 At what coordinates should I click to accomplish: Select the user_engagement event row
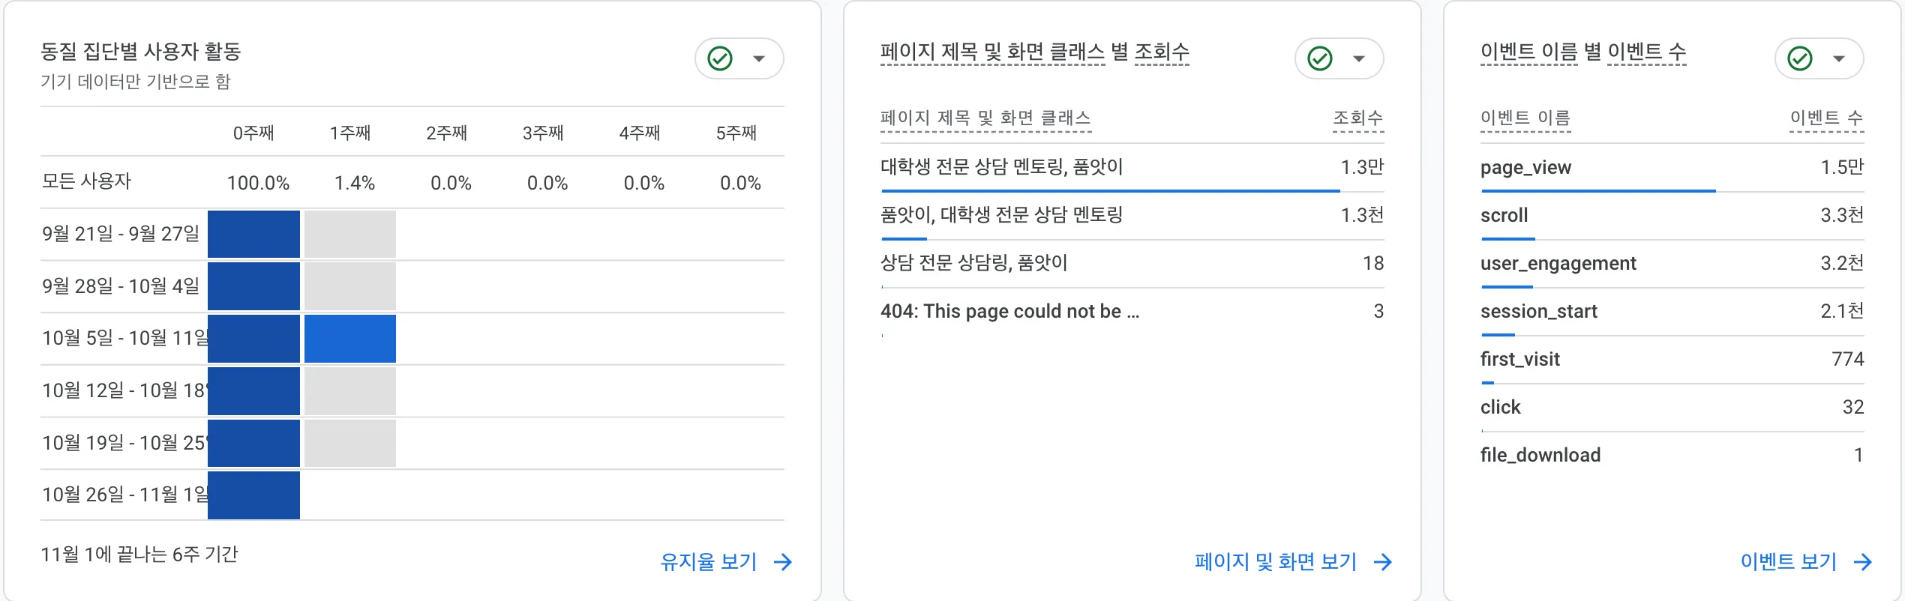1672,264
